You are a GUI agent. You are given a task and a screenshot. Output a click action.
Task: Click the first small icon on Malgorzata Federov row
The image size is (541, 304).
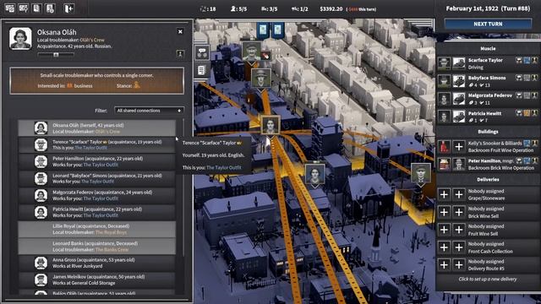point(519,95)
